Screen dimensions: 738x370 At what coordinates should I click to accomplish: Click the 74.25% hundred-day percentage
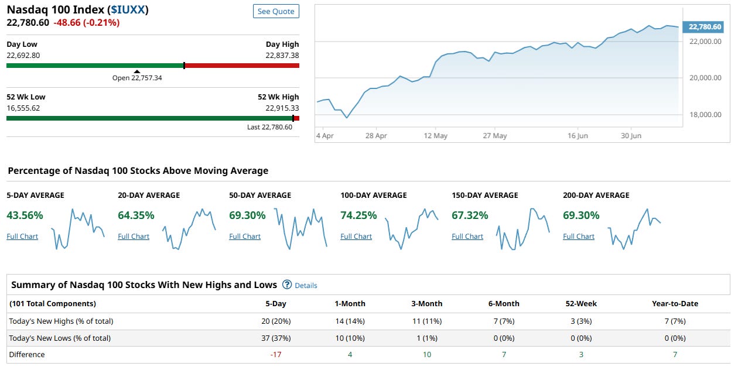(x=359, y=215)
